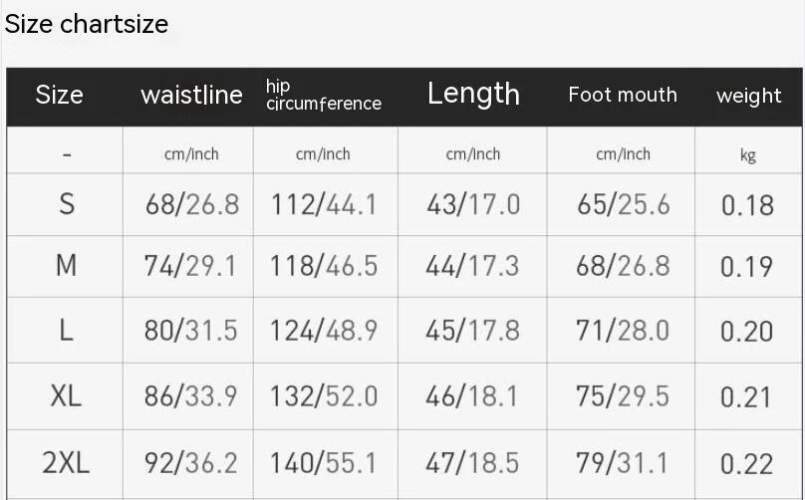Click the 140/55.1 hip circumference cell
805x500 pixels.
pyautogui.click(x=324, y=462)
